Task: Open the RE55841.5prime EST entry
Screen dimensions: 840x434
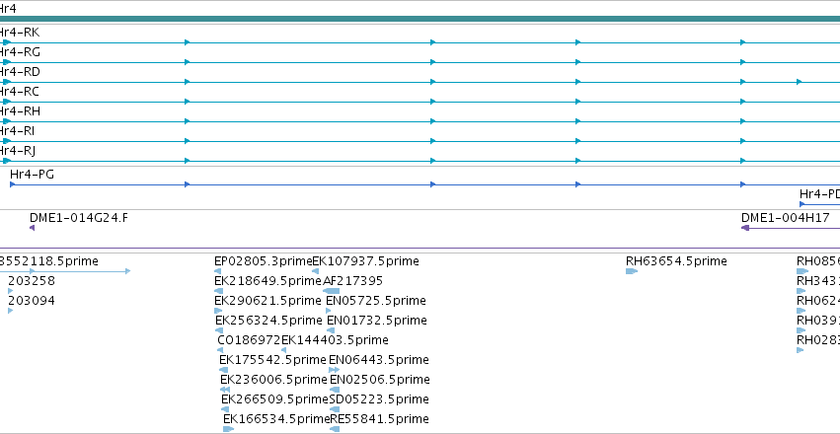Action: [x=336, y=429]
